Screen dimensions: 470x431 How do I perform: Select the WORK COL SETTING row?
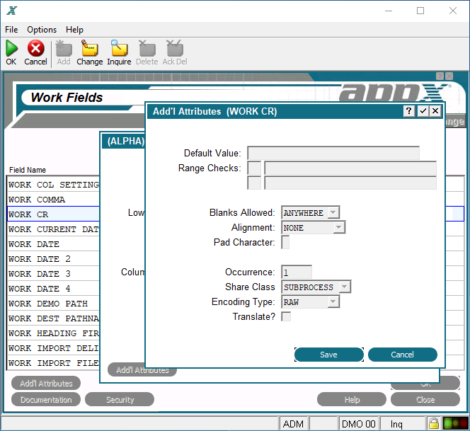pyautogui.click(x=53, y=185)
